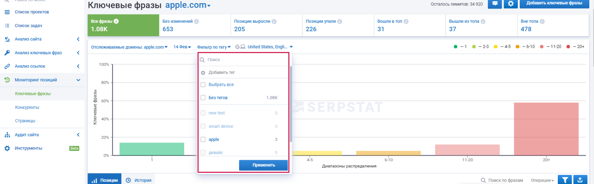Select the Без изменений 653 tab
This screenshot has height=184, width=594.
coord(195,25)
